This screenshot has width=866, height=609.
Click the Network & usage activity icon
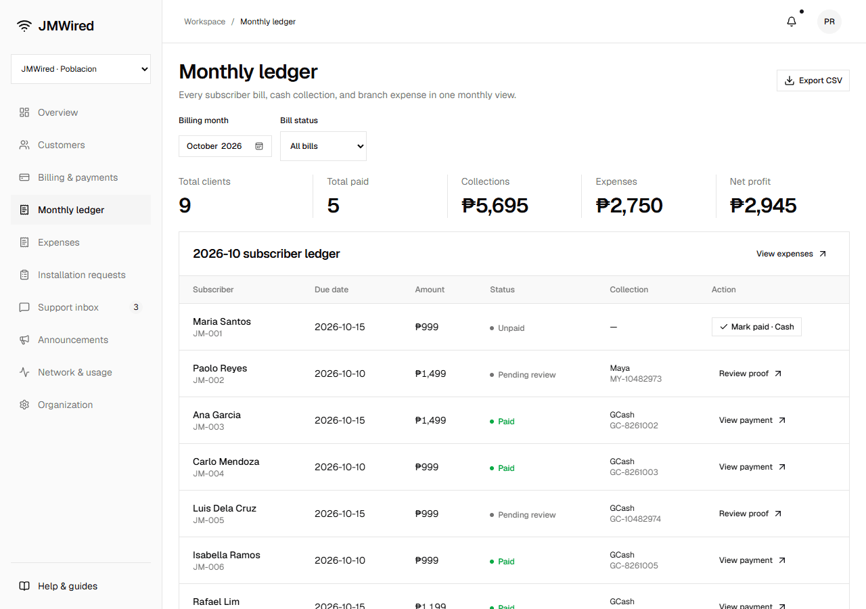[24, 372]
